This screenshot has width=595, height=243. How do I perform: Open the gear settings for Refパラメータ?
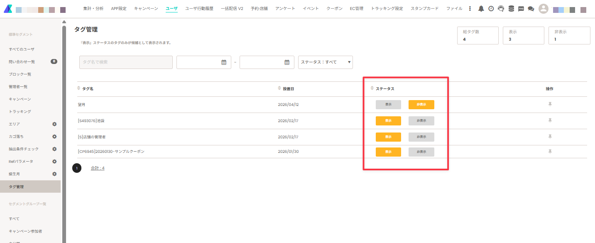pos(54,162)
